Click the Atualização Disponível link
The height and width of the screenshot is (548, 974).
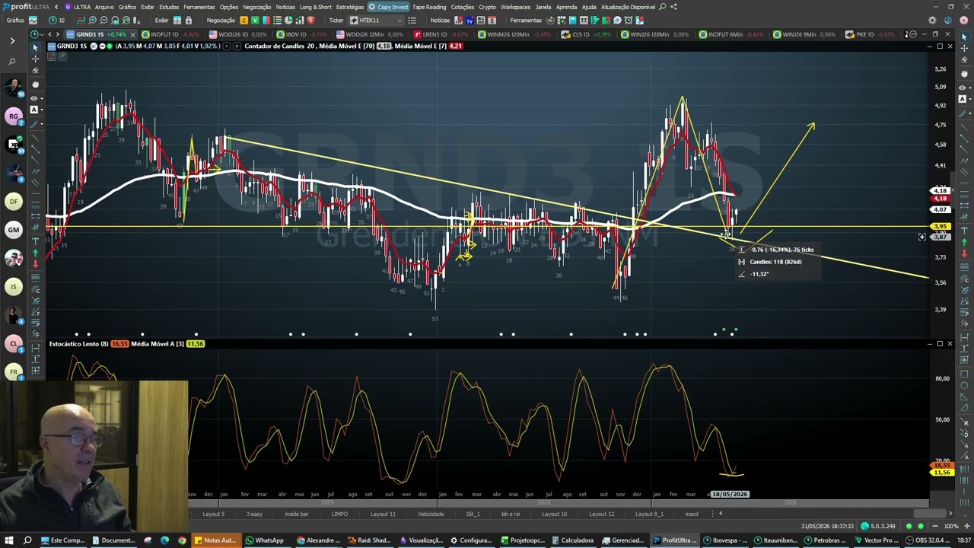[628, 7]
